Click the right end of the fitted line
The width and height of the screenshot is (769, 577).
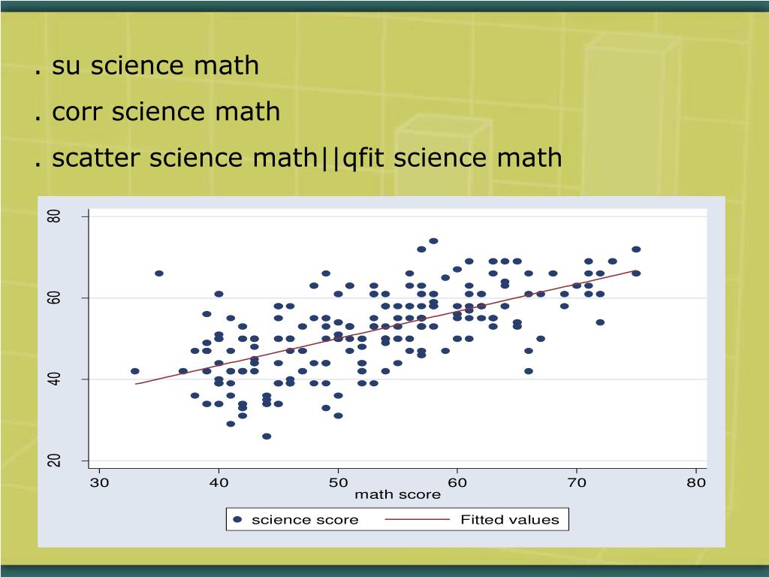tap(635, 270)
